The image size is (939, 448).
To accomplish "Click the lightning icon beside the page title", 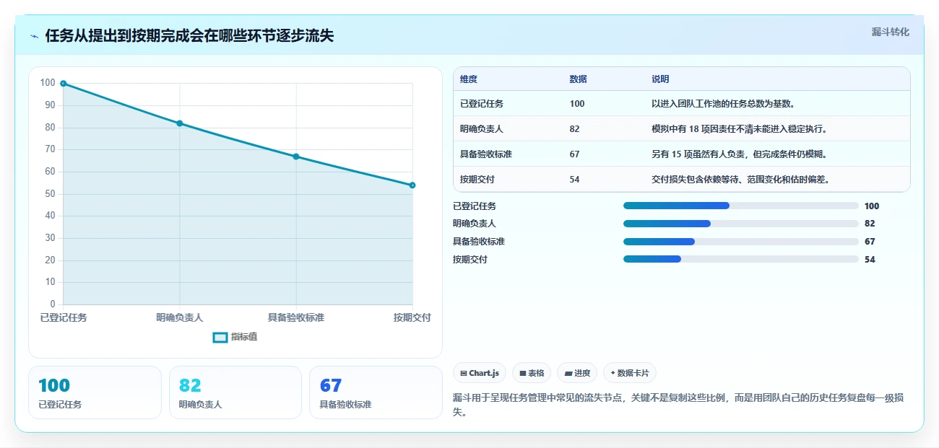I will [35, 36].
